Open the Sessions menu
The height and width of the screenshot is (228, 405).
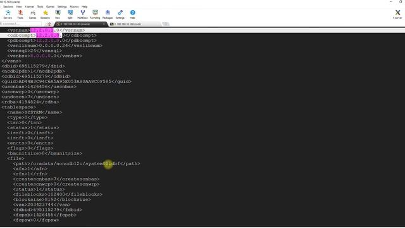pyautogui.click(x=8, y=6)
